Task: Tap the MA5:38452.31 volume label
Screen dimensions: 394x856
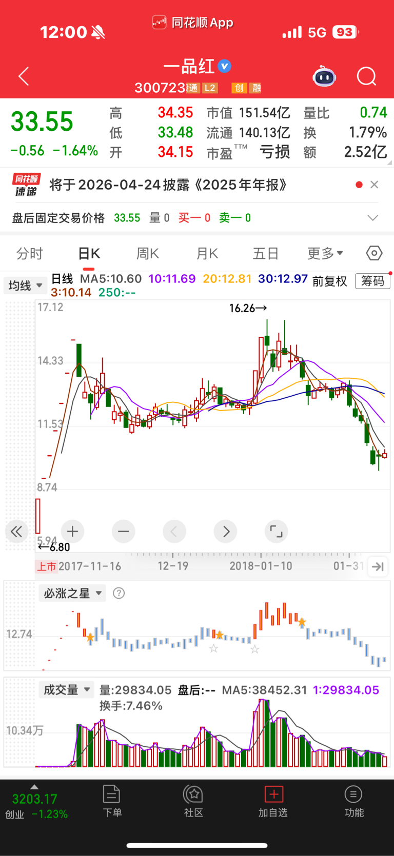Action: [x=264, y=690]
